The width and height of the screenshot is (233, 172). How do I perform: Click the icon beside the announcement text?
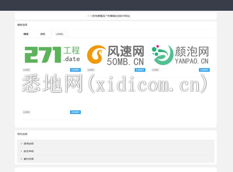click(89, 16)
